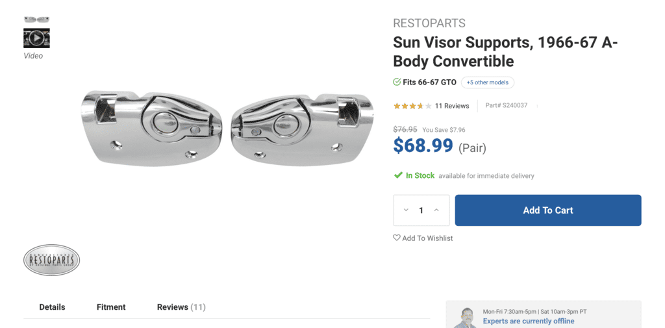Increase quantity with the up chevron
Screen dimensions: 665x328
436,210
